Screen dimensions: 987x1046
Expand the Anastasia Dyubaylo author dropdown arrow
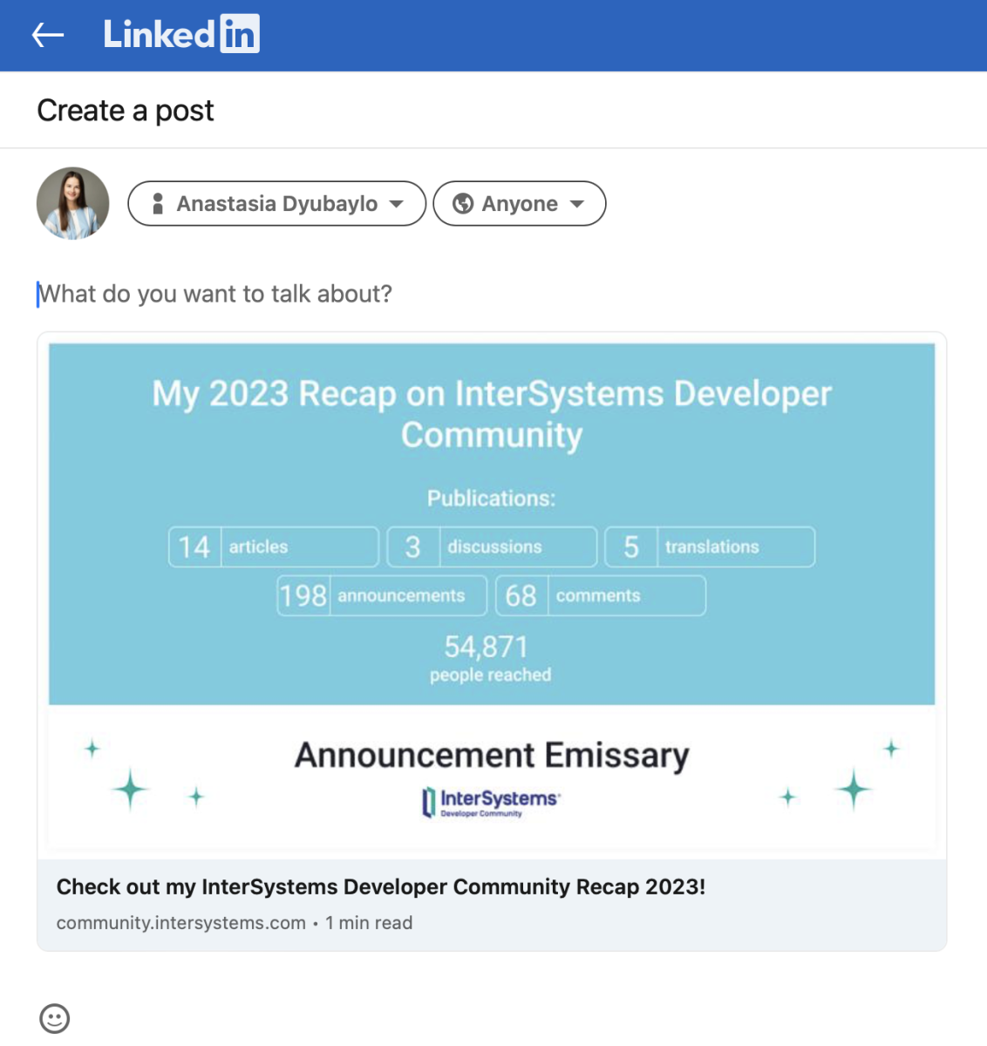pyautogui.click(x=397, y=204)
